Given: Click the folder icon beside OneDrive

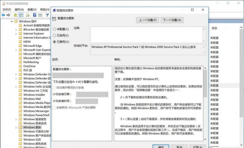Looking at the screenshot, I should [20, 66].
